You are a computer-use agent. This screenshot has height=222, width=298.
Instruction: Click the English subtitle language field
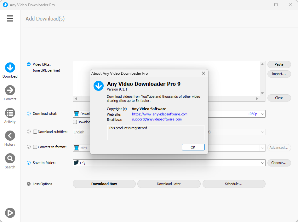click(x=81, y=132)
